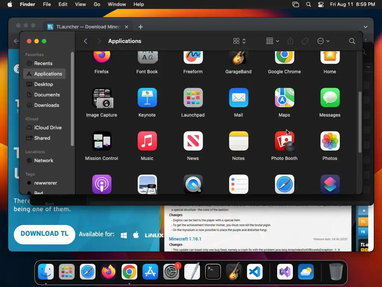Select Safari icon in the Applications grid
Viewport: 382px width, 287px height.
284,184
